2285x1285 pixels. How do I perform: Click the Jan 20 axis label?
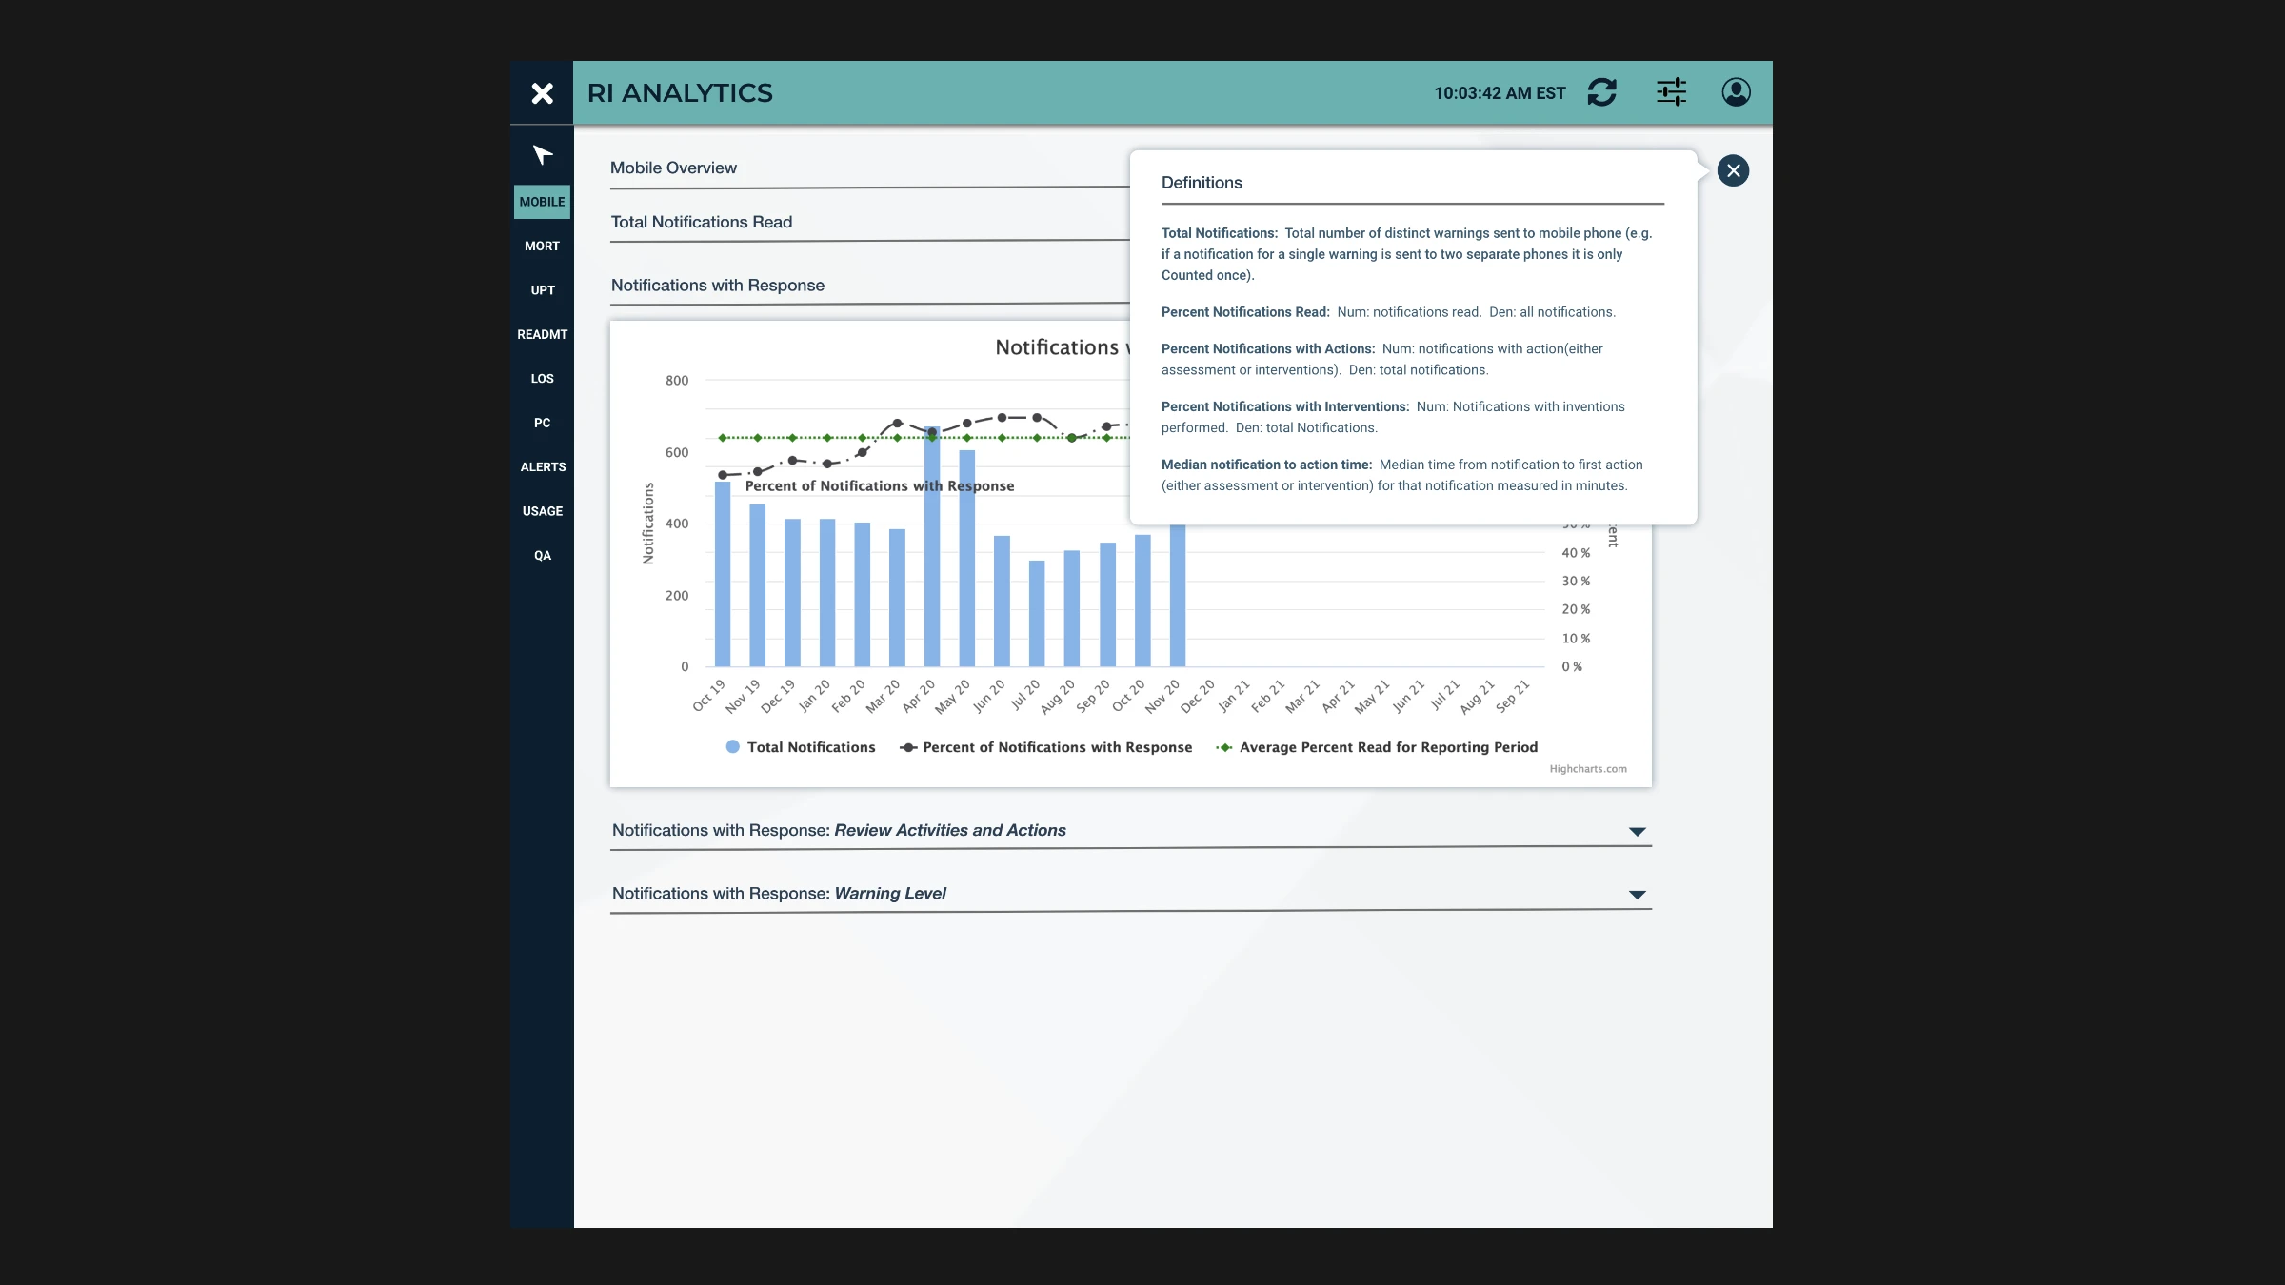814,696
